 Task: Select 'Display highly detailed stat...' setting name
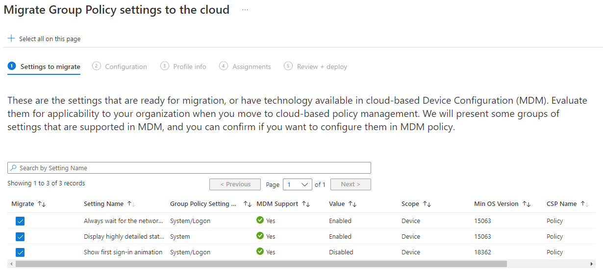pyautogui.click(x=124, y=236)
